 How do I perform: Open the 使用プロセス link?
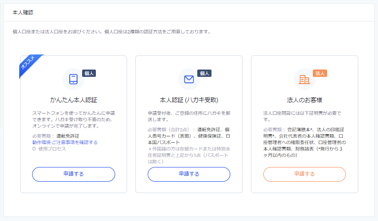[x=52, y=149]
